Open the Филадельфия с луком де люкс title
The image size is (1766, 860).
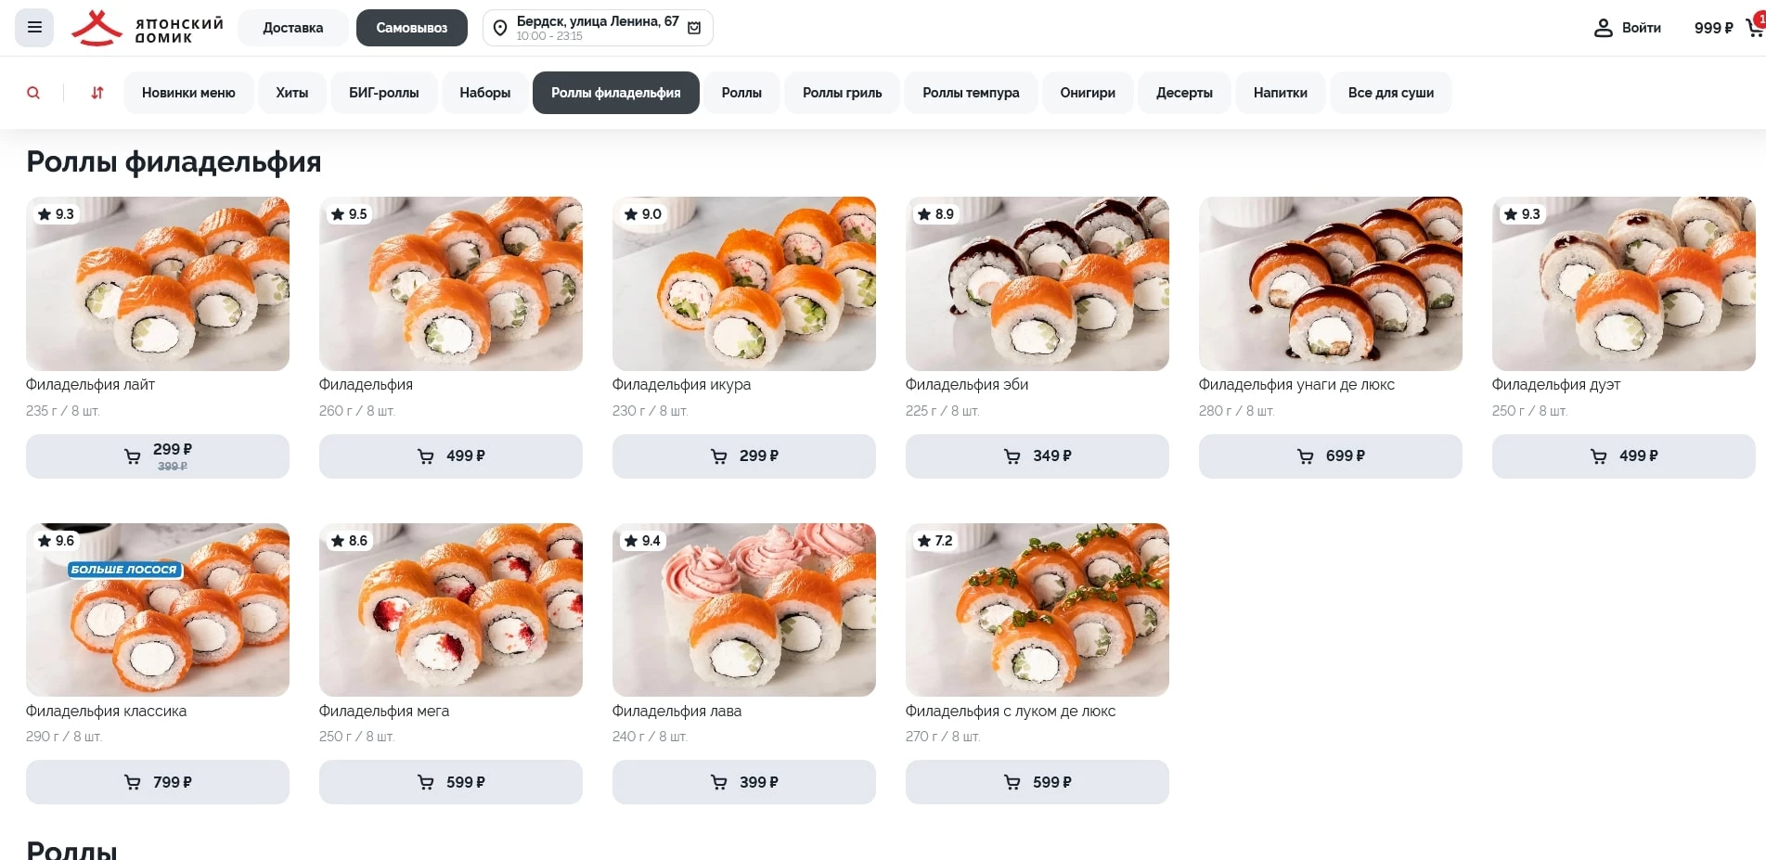pyautogui.click(x=1010, y=712)
